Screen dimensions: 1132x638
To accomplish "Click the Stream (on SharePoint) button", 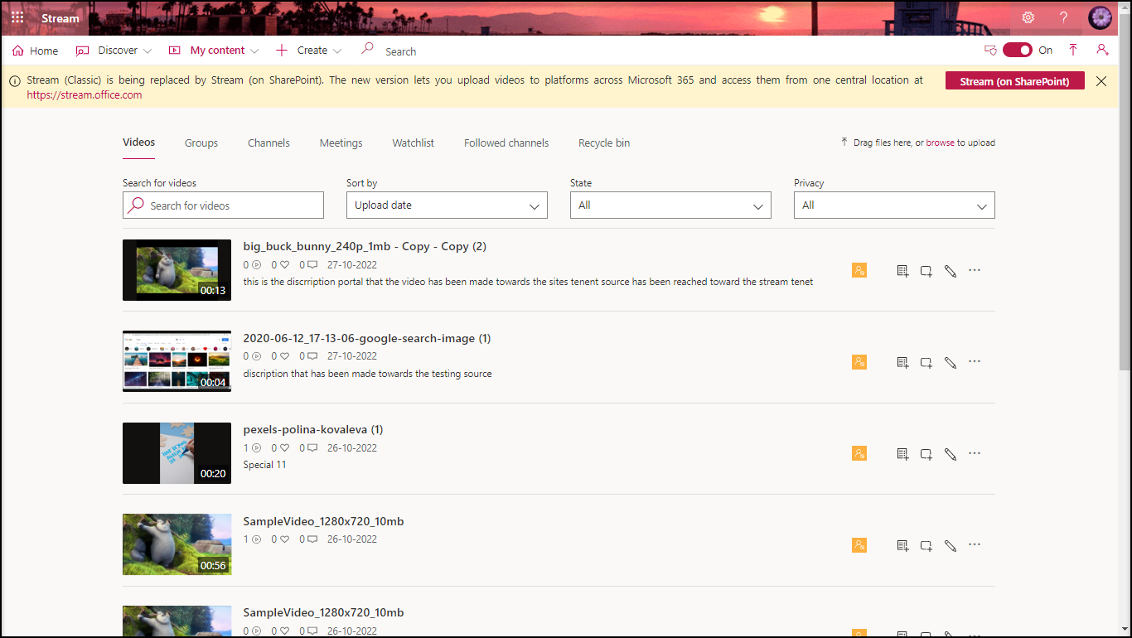I will (x=1014, y=81).
